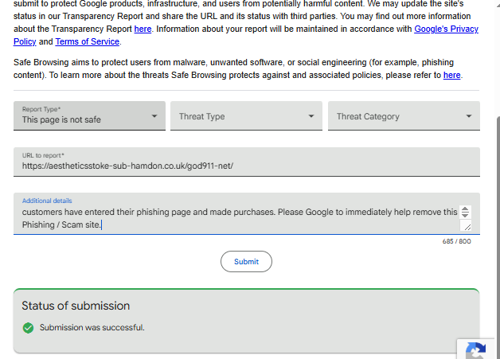Click the Report Type dropdown arrow
The image size is (500, 359).
point(154,116)
